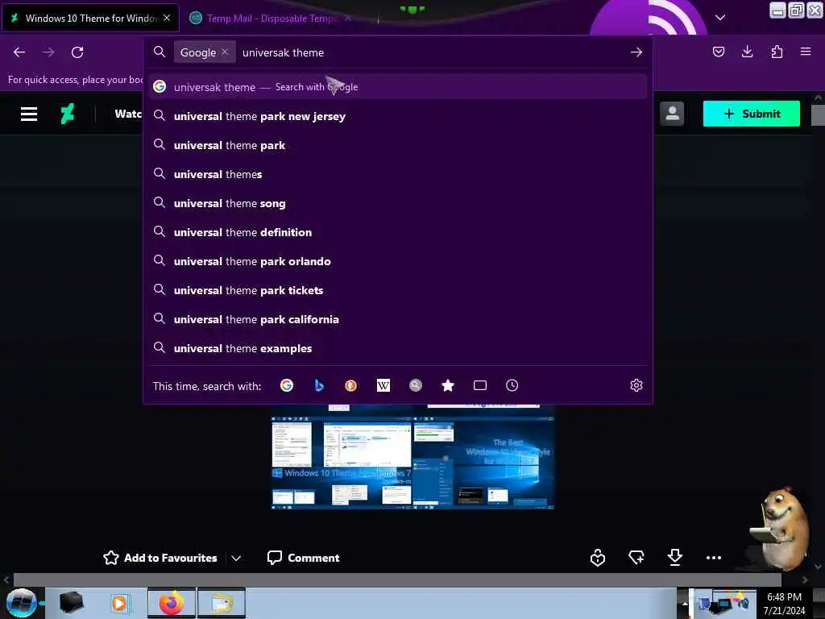Show hidden system tray icons
This screenshot has height=619, width=825.
(x=685, y=604)
